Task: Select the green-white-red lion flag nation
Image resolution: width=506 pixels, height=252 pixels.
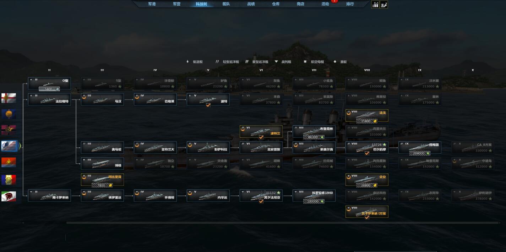Action: pos(9,196)
